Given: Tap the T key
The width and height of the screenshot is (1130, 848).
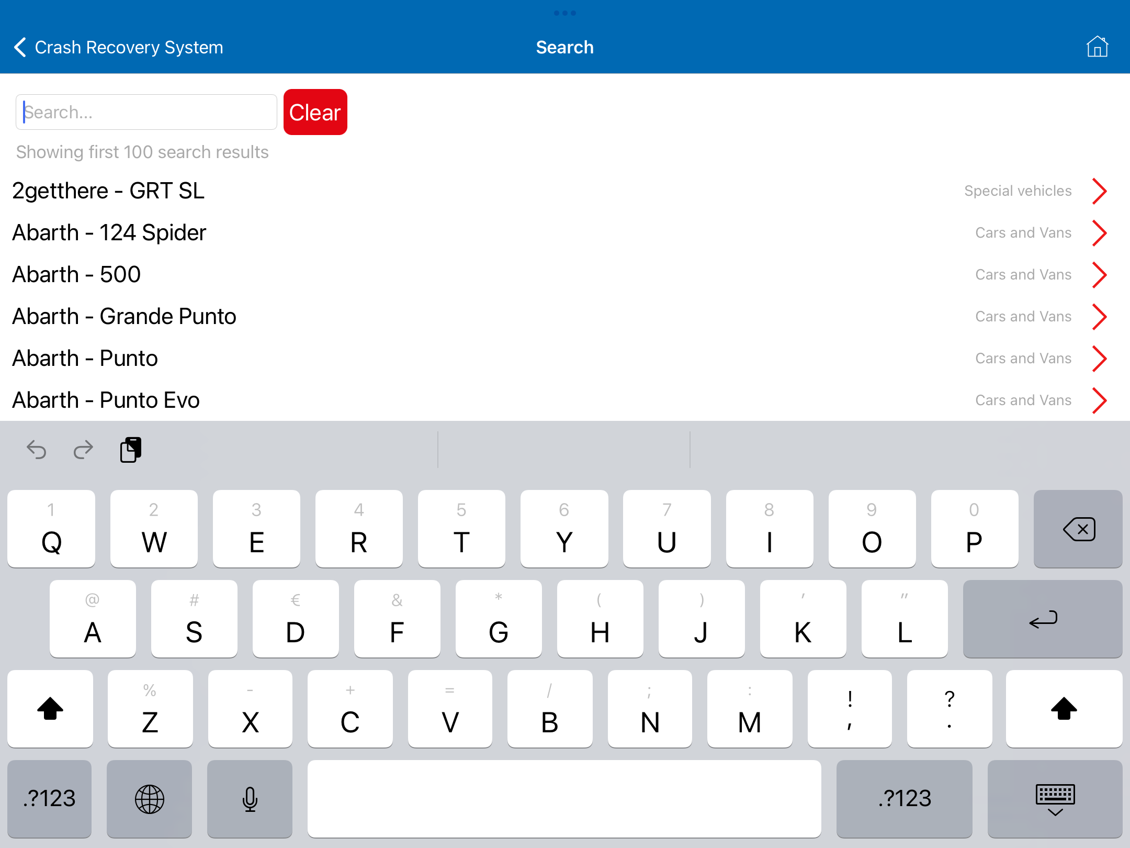Looking at the screenshot, I should click(461, 529).
